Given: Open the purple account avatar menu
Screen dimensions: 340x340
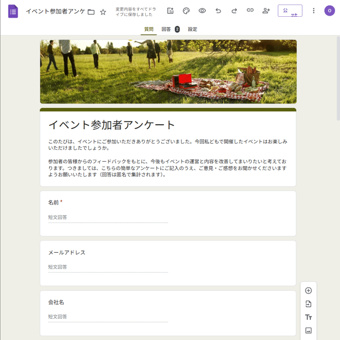Looking at the screenshot, I should tap(330, 11).
